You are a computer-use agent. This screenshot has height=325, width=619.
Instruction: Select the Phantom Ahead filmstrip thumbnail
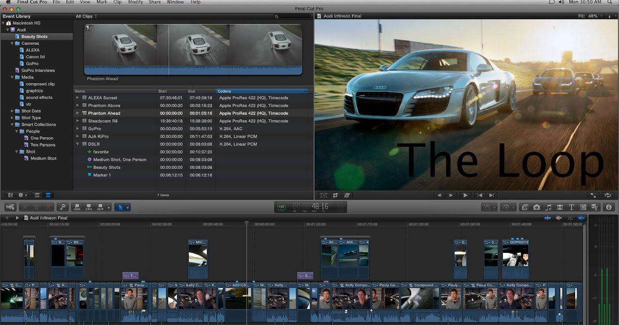pos(193,49)
